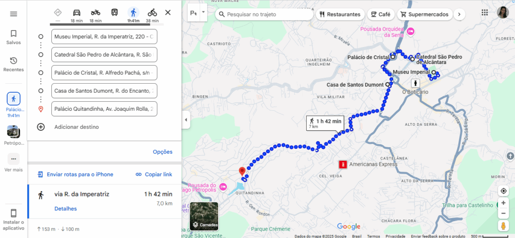The height and width of the screenshot is (238, 515).
Task: Open the input language dropdown arrow
Action: (203, 13)
